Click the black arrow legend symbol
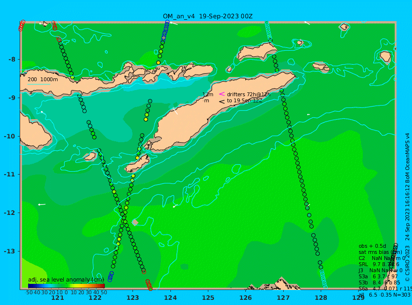The width and height of the screenshot is (412, 305). pyautogui.click(x=222, y=101)
